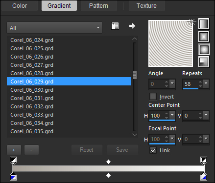Select the top-left transparency stop marker
The image size is (215, 183).
(13, 161)
